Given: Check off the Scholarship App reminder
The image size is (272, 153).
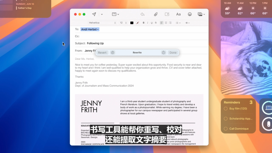Looking at the screenshot, I should [x=225, y=119].
